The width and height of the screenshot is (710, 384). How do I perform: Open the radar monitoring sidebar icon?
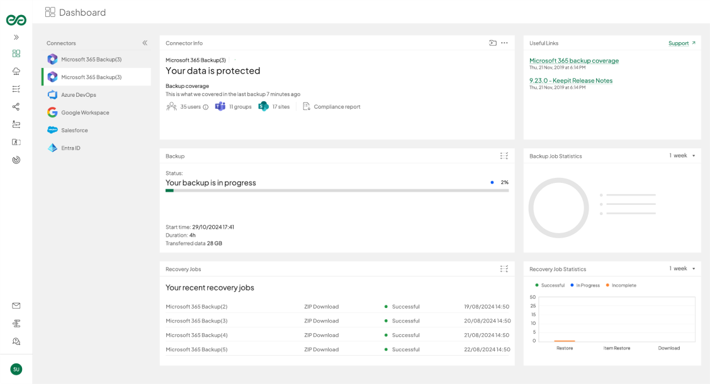click(16, 160)
